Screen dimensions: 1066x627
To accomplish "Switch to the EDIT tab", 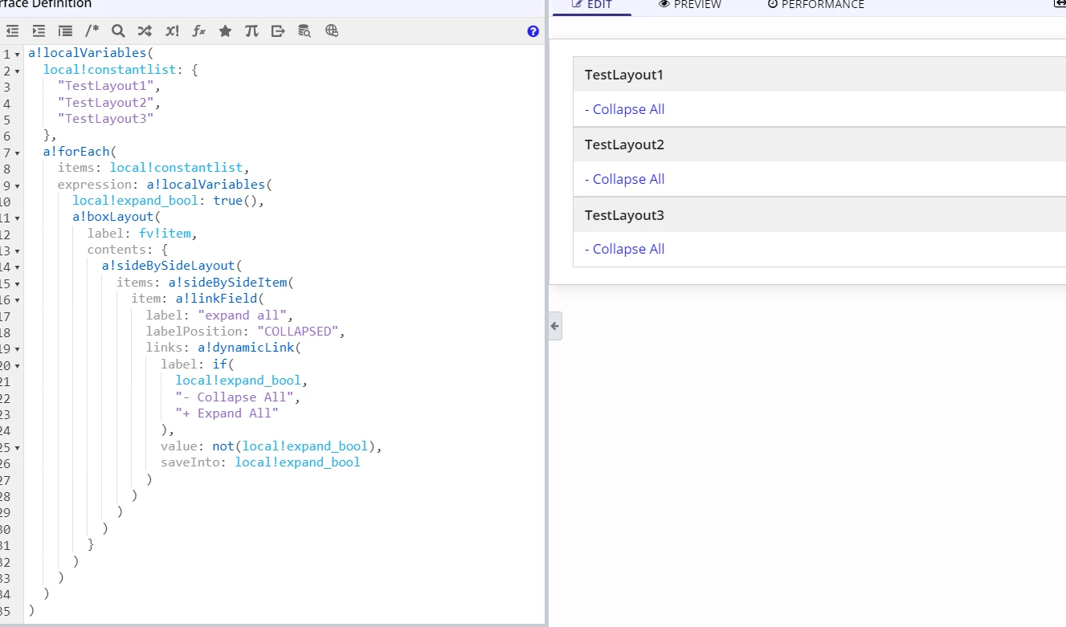I will (591, 5).
